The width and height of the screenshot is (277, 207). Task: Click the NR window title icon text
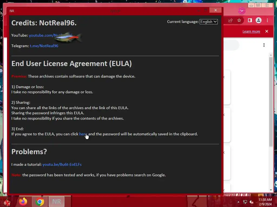[12, 11]
